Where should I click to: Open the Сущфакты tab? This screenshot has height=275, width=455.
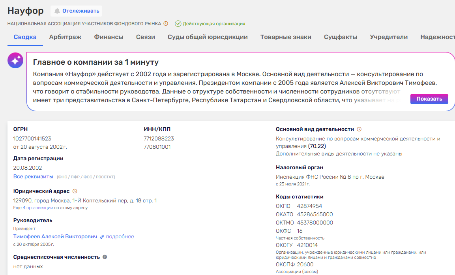coord(341,37)
